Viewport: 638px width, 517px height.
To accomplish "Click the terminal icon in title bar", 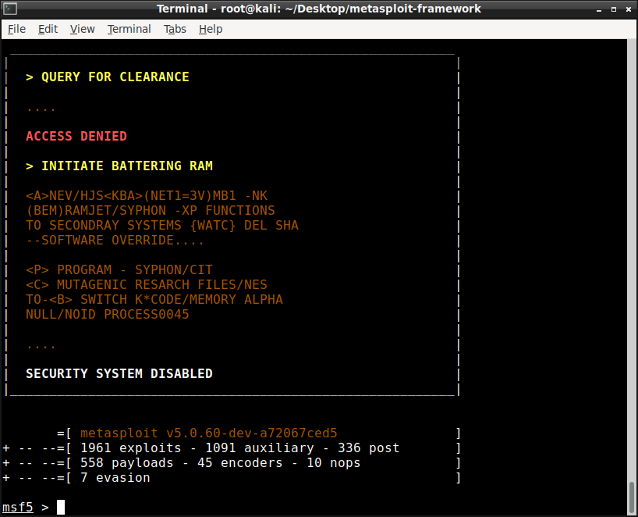I will 10,9.
